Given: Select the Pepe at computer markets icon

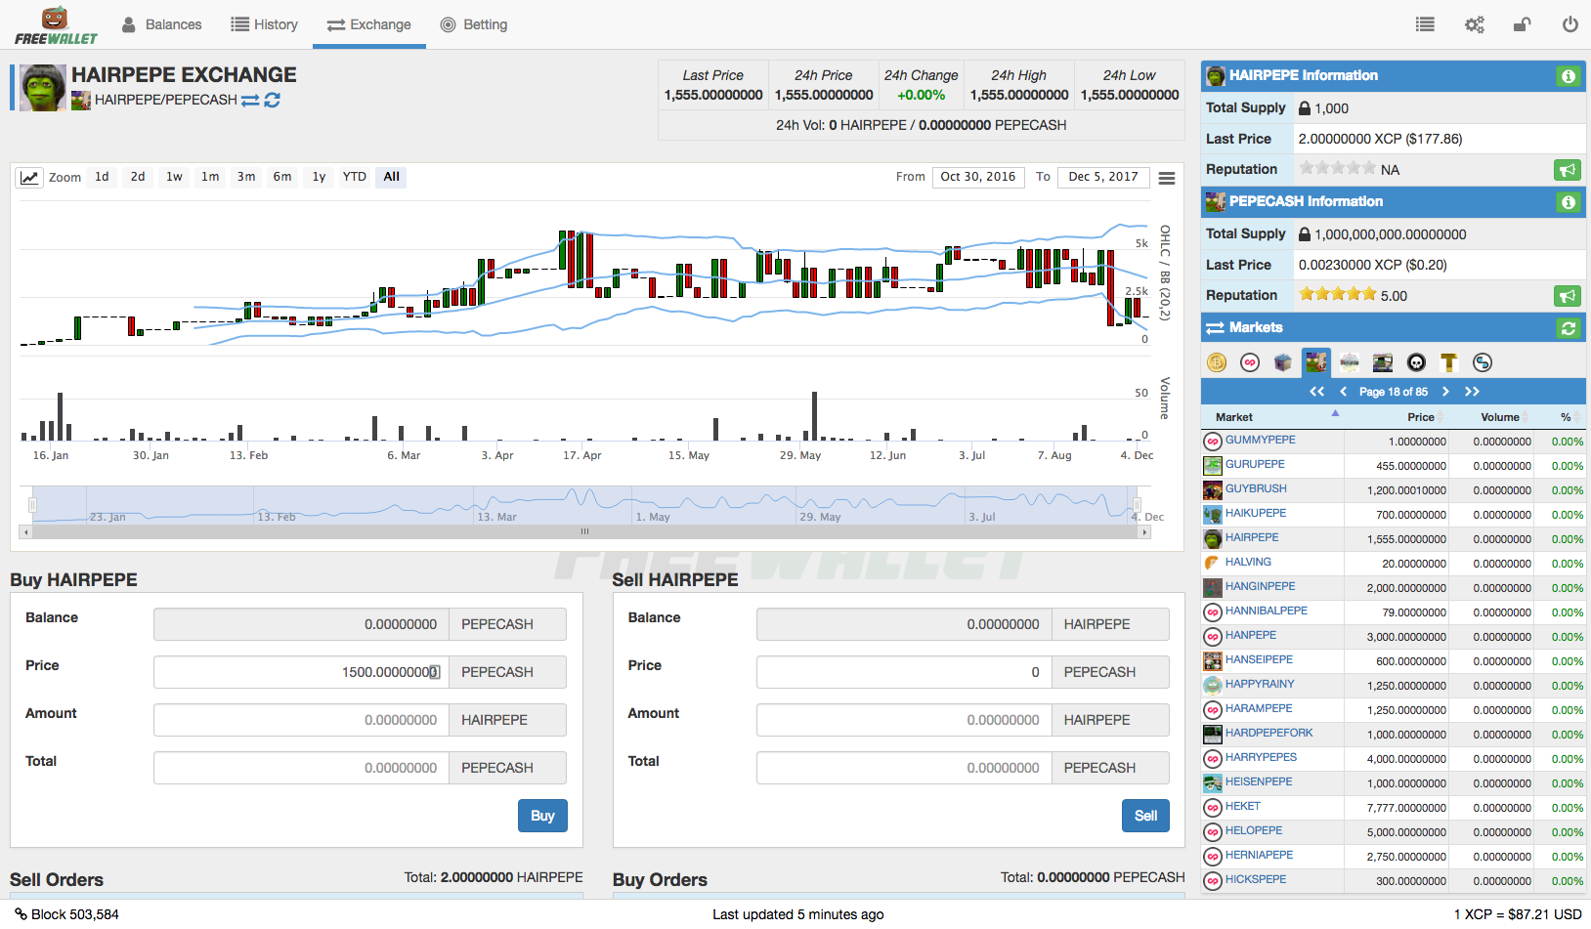Looking at the screenshot, I should tap(1383, 362).
